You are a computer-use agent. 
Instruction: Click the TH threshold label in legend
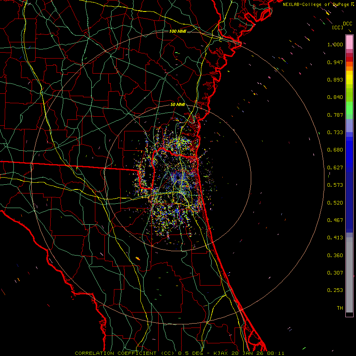tap(340, 308)
